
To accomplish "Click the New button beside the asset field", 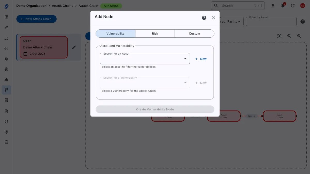I will pos(201,59).
